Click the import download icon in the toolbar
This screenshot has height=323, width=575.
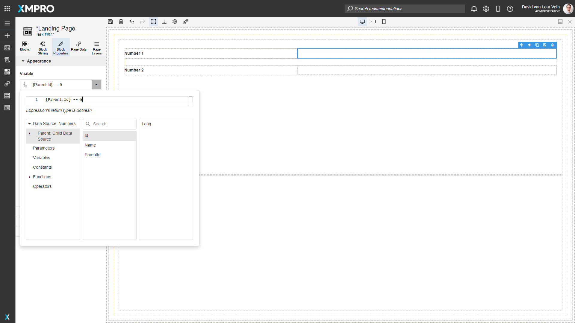[x=164, y=22]
